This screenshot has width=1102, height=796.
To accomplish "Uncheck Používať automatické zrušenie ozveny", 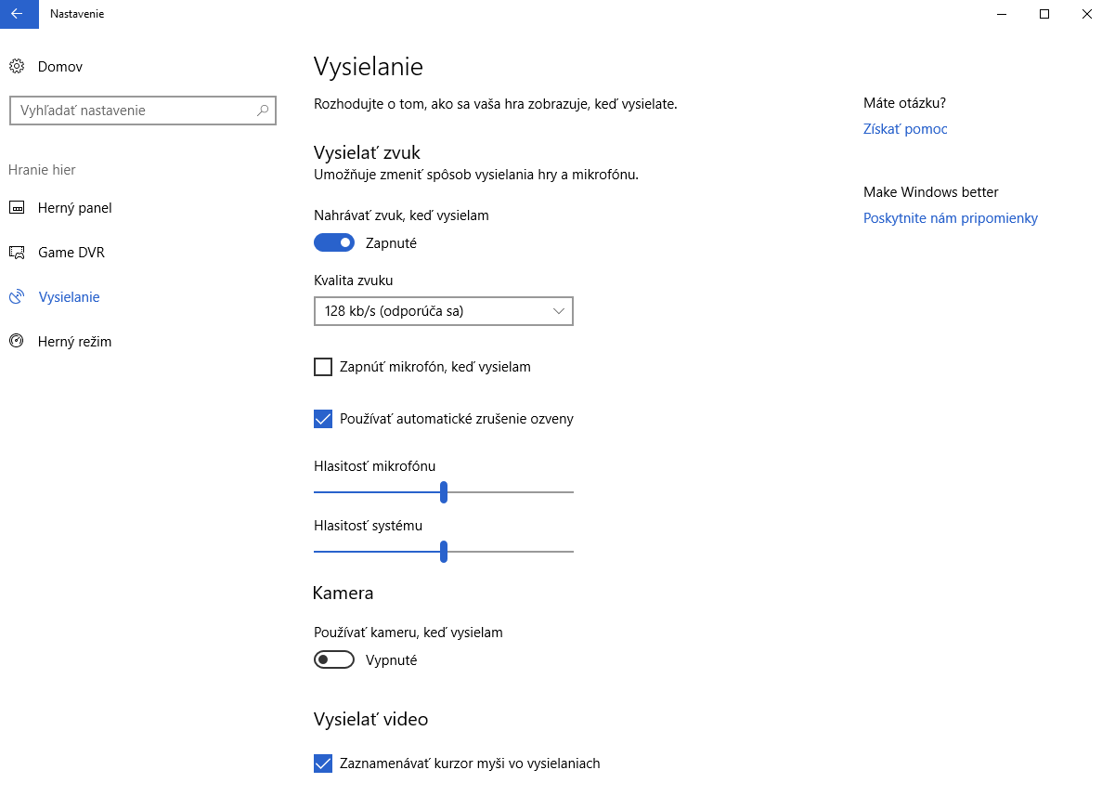I will pos(322,419).
